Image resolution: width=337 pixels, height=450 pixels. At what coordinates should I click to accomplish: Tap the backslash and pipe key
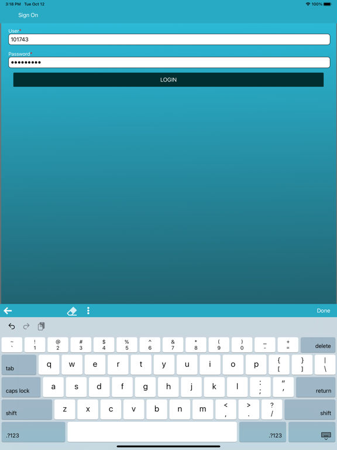pyautogui.click(x=325, y=365)
